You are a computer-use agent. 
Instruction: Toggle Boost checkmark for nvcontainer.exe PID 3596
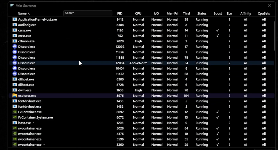[x=217, y=139]
